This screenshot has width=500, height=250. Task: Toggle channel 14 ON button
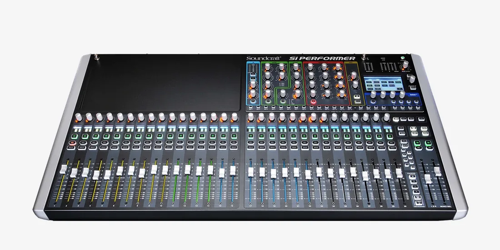[213, 136]
